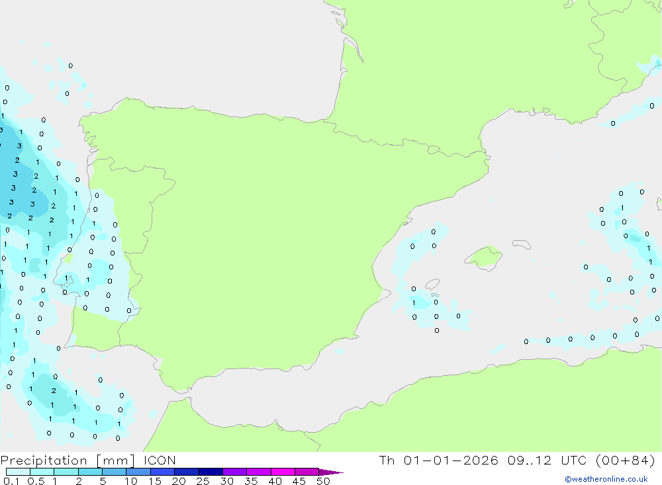Screen dimensions: 662x485
Task: Click the 25–30 mm navy legend box
Action: [x=211, y=472]
